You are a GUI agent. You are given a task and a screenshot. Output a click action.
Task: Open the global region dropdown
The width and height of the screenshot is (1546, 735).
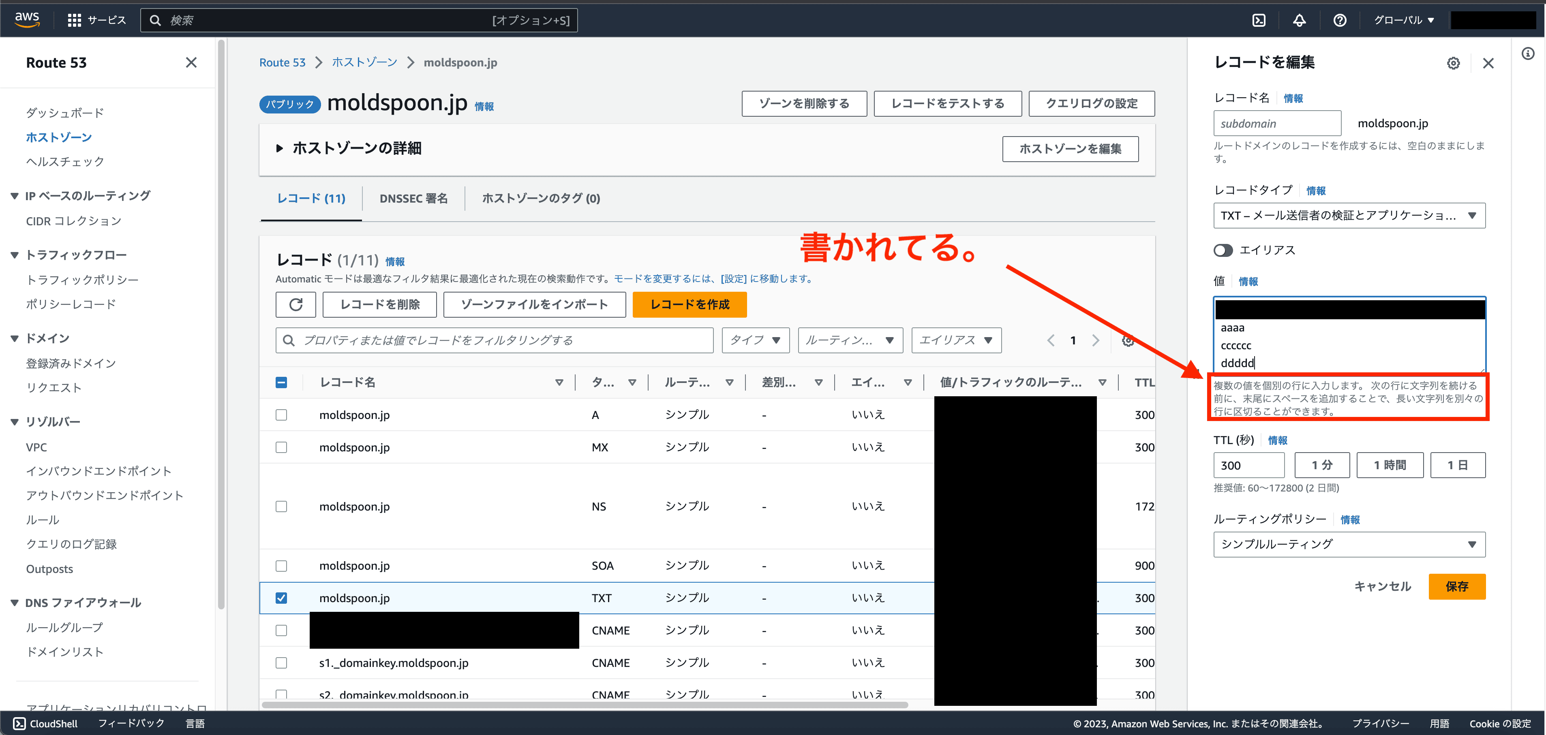point(1404,20)
